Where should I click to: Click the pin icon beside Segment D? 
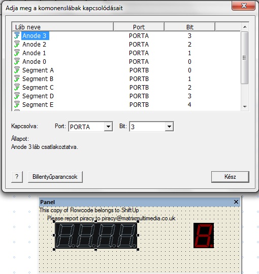tap(17, 96)
